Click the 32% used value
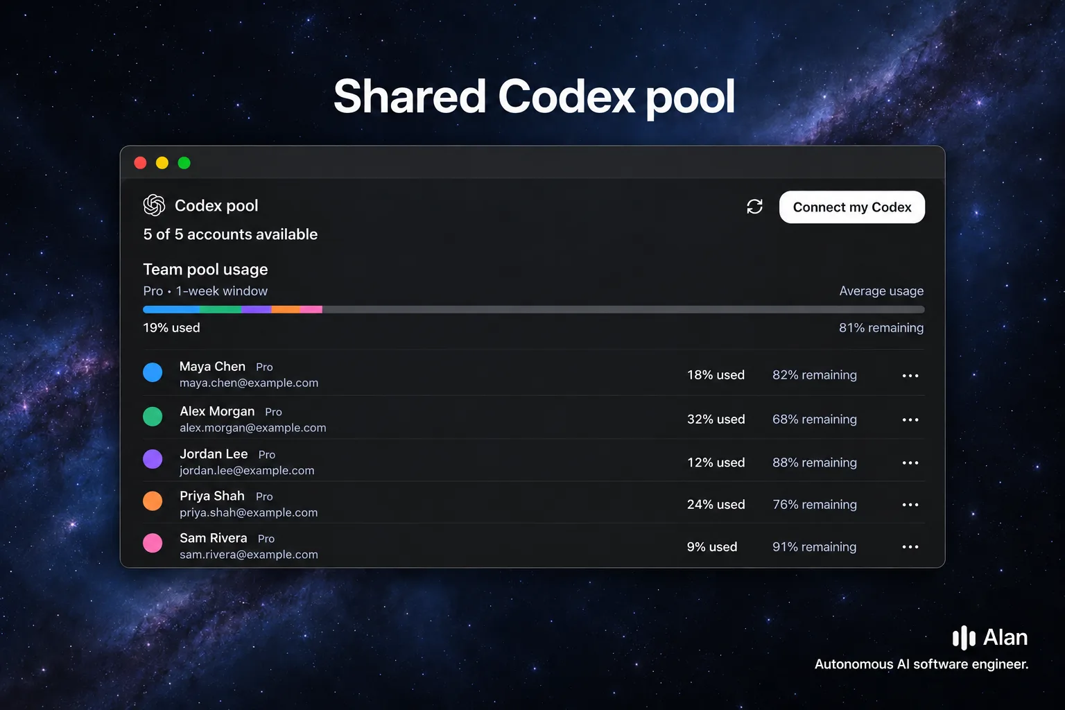This screenshot has height=710, width=1065. [x=716, y=419]
